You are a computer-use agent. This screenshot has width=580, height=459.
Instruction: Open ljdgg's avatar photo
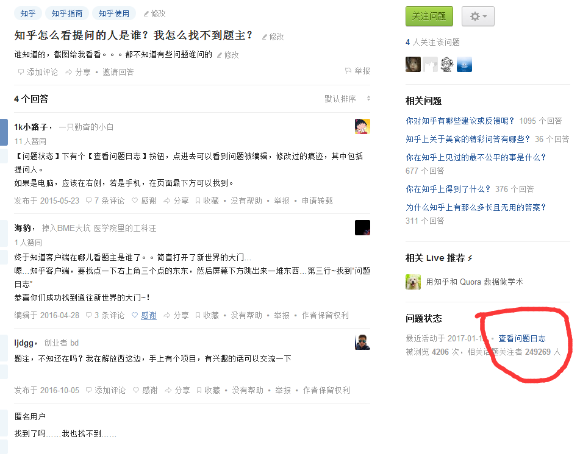[x=362, y=342]
